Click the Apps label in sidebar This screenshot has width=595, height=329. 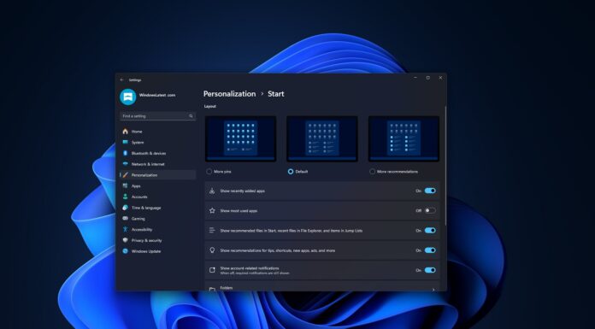136,186
